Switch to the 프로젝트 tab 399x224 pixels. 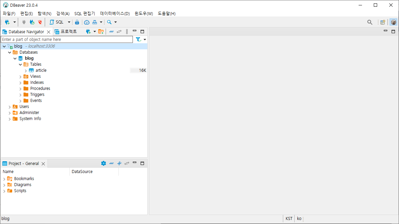coord(66,32)
